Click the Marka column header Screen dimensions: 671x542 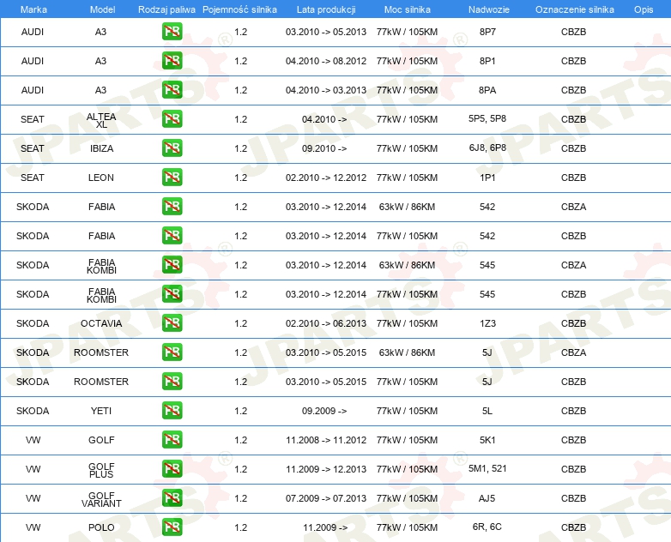point(33,9)
